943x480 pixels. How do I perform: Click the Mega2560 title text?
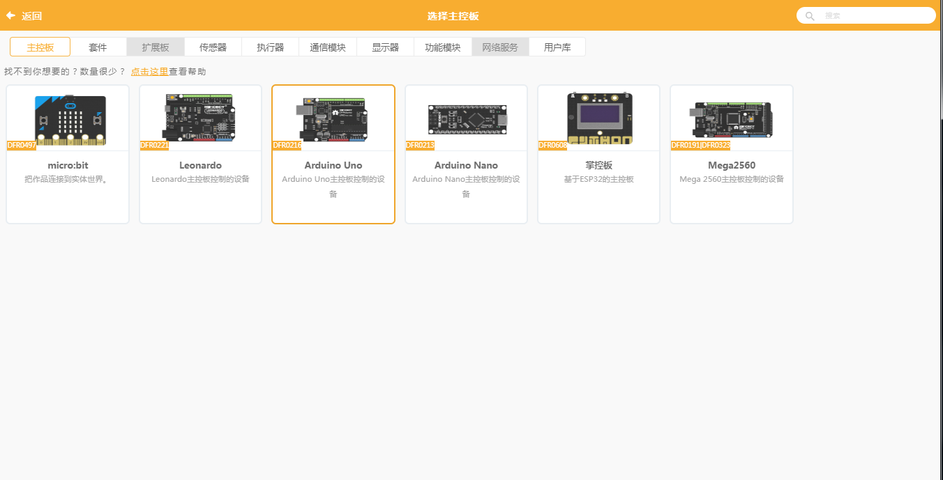pyautogui.click(x=732, y=166)
